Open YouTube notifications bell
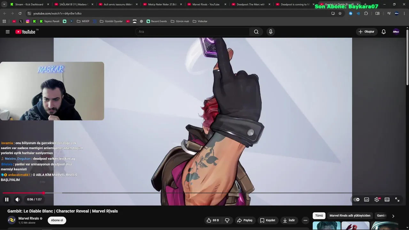Screen dimensions: 409x230 tap(384, 32)
